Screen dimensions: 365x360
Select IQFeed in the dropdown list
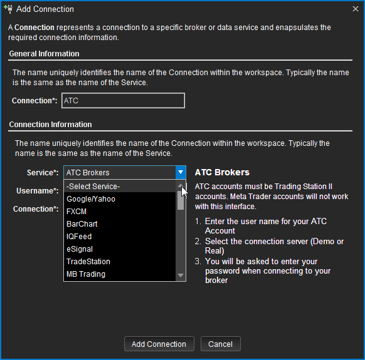(120, 237)
